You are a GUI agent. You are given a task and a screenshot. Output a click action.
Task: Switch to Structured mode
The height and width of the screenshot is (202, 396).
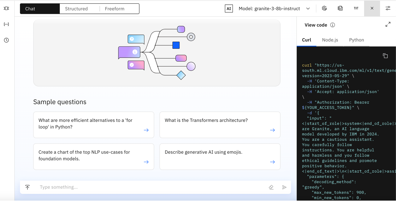pyautogui.click(x=76, y=9)
